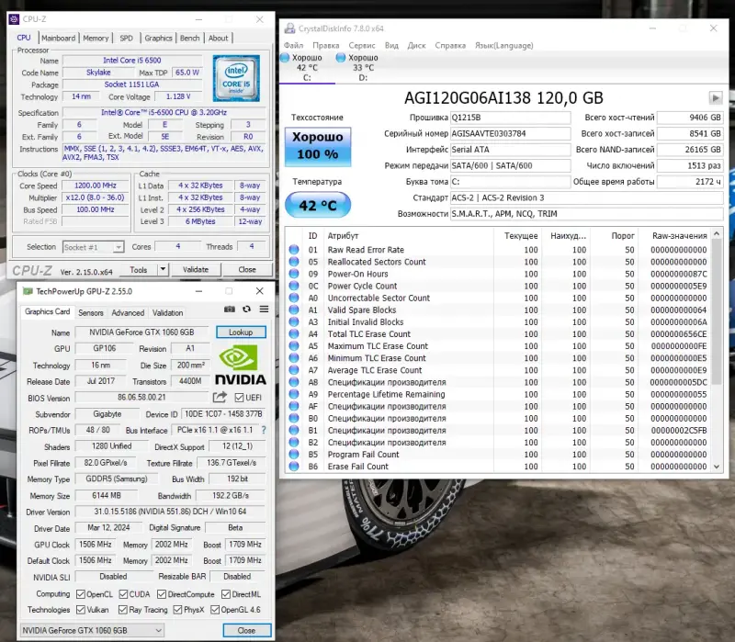Toggle the DirectML checkbox

point(225,594)
